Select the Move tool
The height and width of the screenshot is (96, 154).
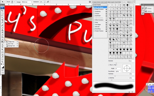pos(2,10)
